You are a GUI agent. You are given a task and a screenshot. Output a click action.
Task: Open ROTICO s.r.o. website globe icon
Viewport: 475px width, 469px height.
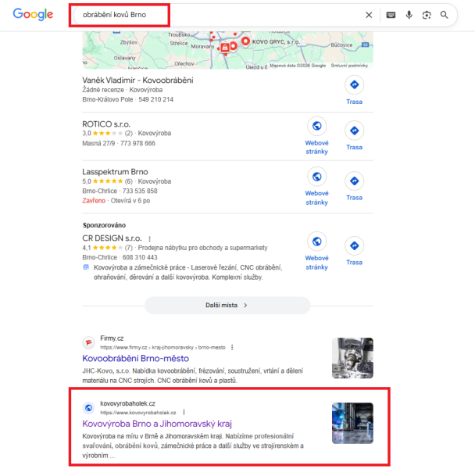[x=316, y=126]
